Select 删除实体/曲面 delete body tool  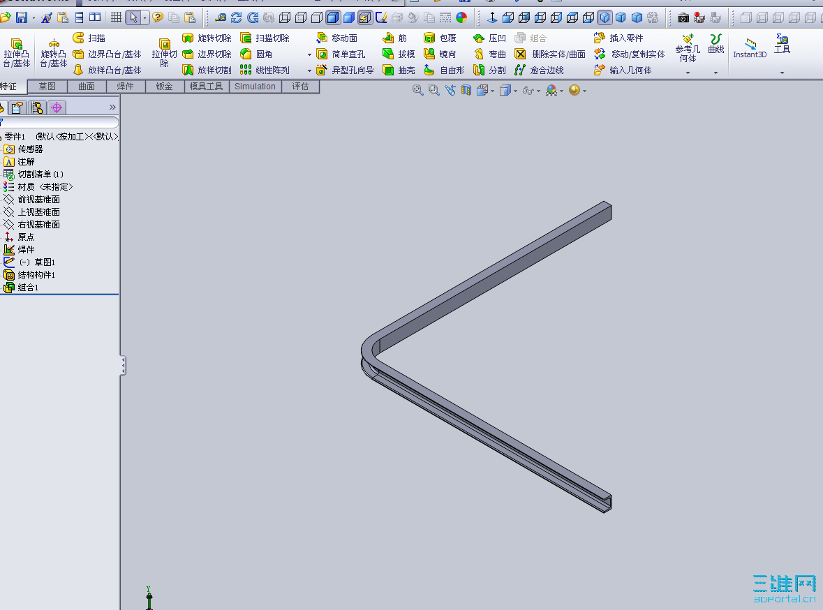pos(550,54)
